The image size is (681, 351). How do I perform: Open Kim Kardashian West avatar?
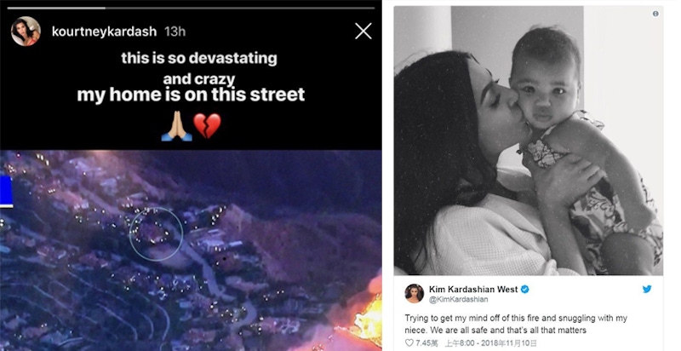click(x=415, y=294)
